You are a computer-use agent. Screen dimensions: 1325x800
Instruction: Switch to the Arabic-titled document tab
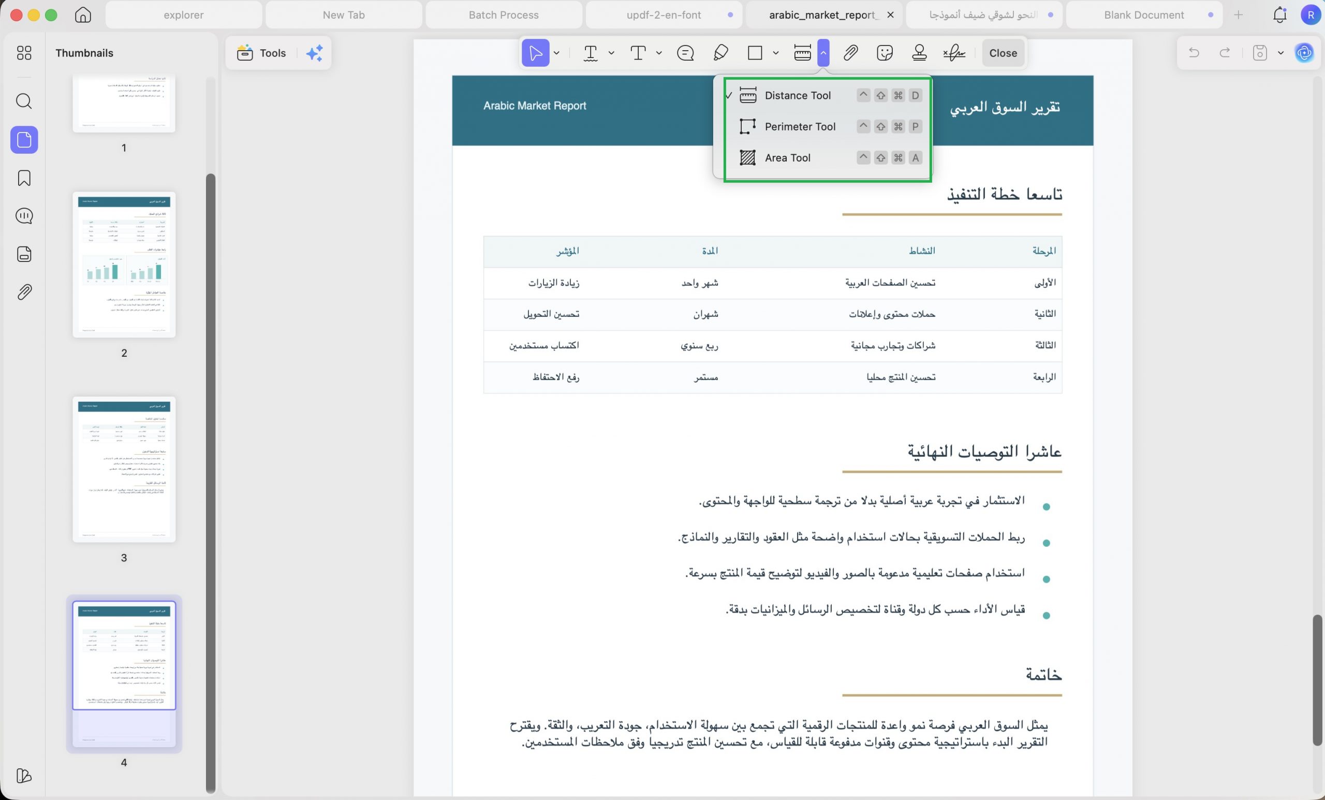point(984,15)
